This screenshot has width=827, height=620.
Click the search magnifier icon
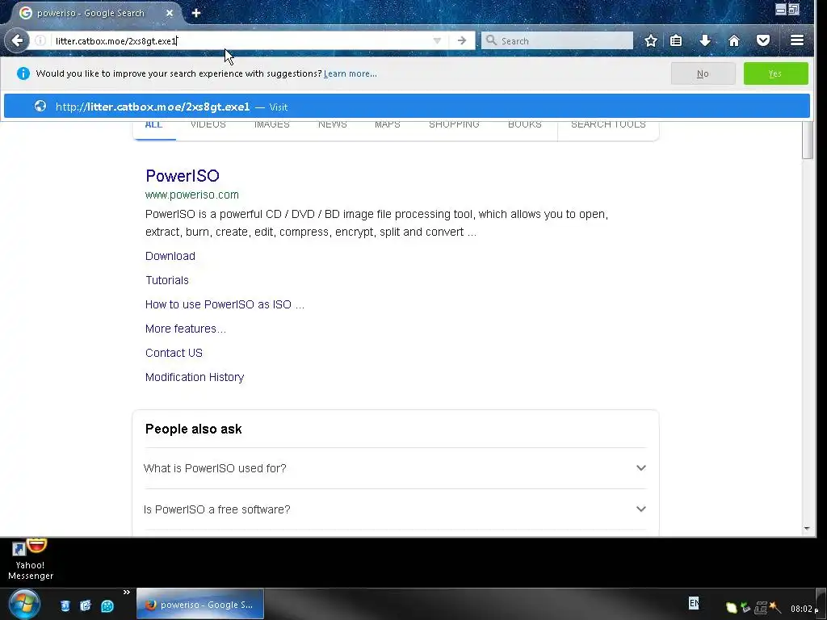point(491,40)
